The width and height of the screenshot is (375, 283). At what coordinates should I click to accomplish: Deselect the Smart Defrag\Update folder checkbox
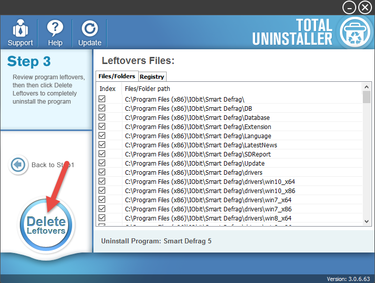point(102,163)
